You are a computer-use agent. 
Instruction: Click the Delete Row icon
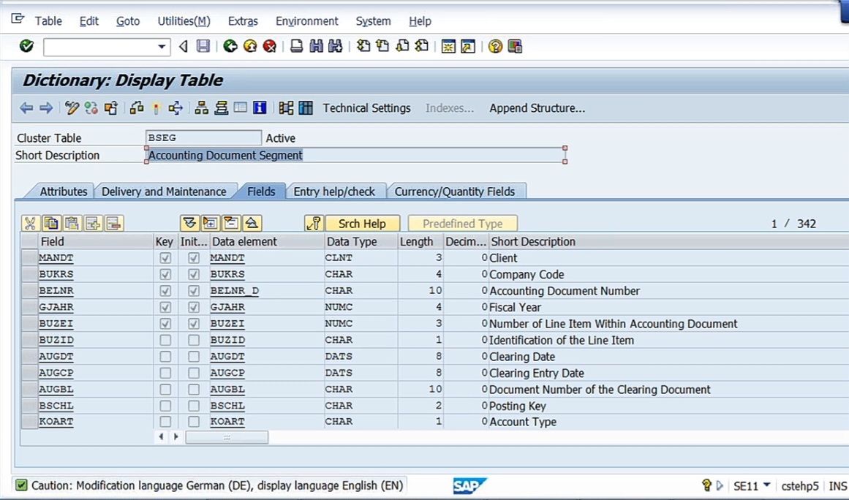coord(113,223)
